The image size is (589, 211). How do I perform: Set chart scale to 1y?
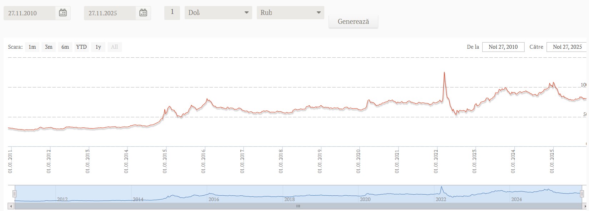98,47
